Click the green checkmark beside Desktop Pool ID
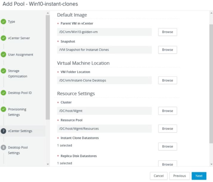The image size is (213, 182). point(3,93)
